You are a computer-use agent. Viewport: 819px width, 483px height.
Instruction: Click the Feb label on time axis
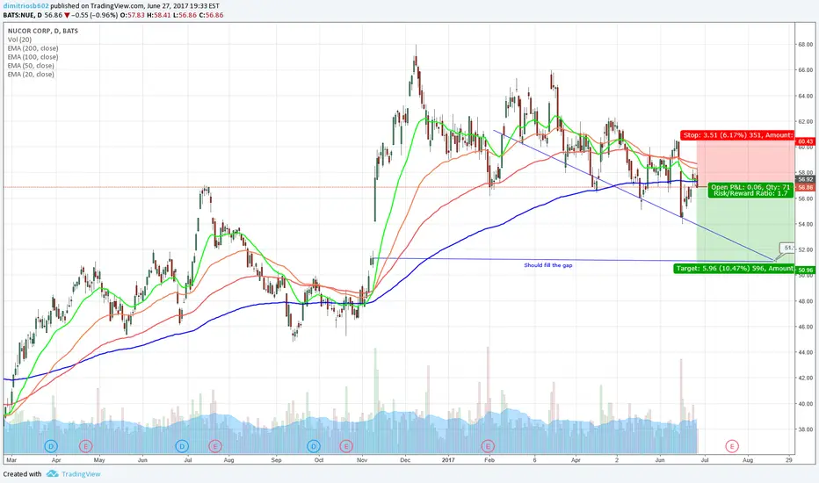point(489,460)
